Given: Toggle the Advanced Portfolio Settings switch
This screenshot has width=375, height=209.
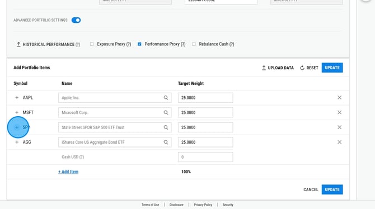Looking at the screenshot, I should point(76,20).
